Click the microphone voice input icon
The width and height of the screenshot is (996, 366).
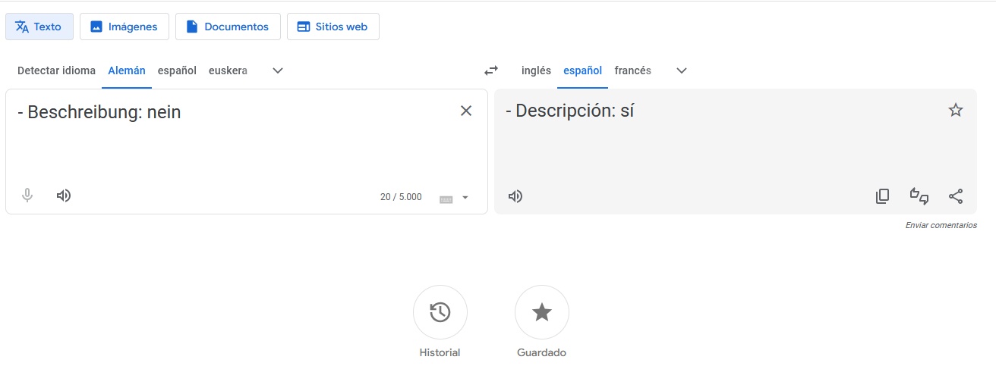[x=27, y=196]
